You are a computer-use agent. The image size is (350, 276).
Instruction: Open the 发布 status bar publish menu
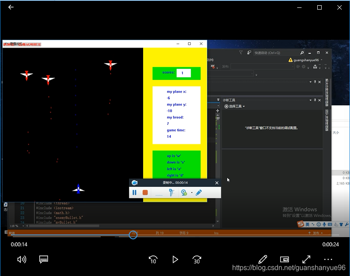click(316, 233)
